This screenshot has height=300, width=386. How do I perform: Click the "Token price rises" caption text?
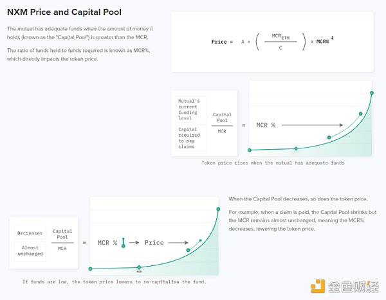click(273, 163)
